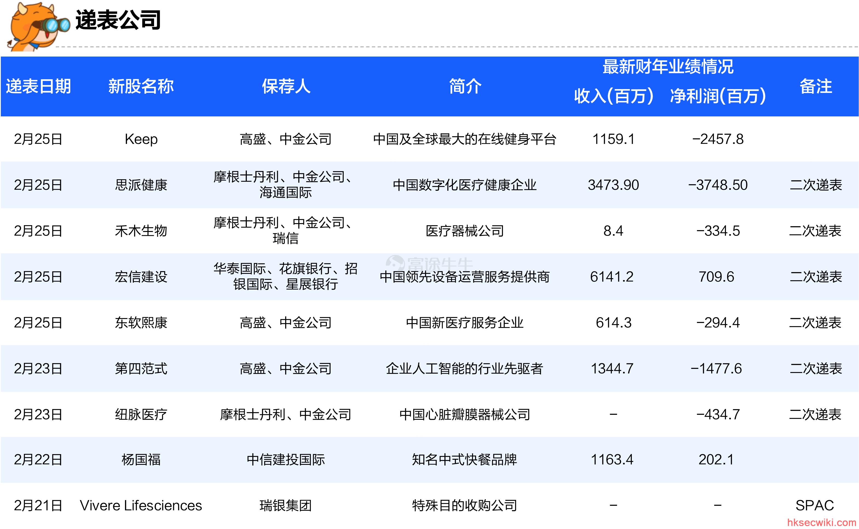Select the 净利润(百万) column header
The width and height of the screenshot is (859, 529).
click(x=718, y=96)
